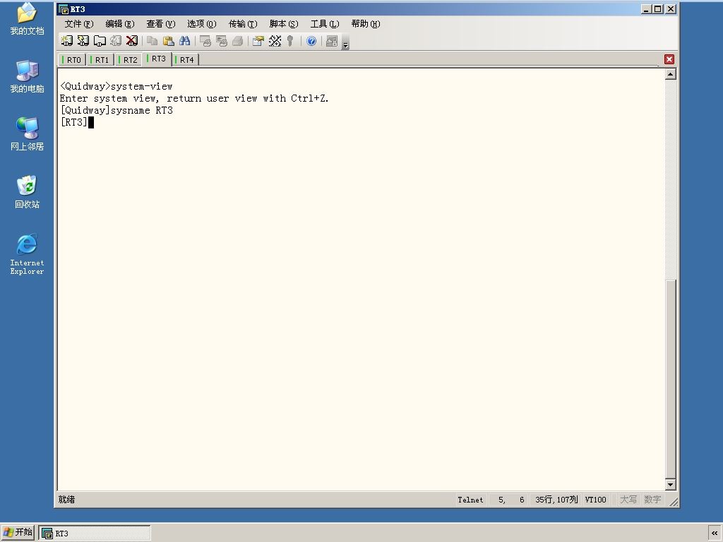This screenshot has width=723, height=542.
Task: Open the 脚本(S) menu
Action: pos(284,24)
